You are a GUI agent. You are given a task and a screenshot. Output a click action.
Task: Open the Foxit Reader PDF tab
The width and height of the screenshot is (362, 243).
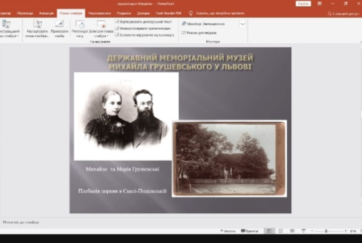click(x=169, y=13)
